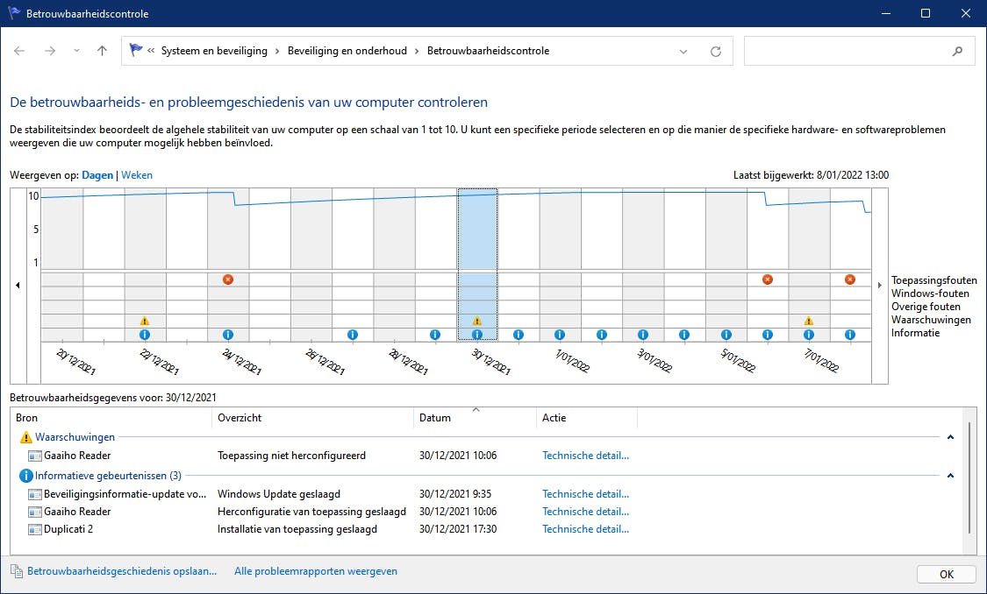Click the information icon on 3/01/2022

coord(643,335)
